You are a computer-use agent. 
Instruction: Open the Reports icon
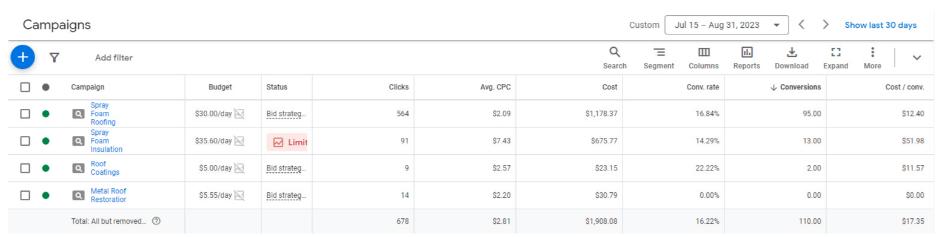coord(747,58)
